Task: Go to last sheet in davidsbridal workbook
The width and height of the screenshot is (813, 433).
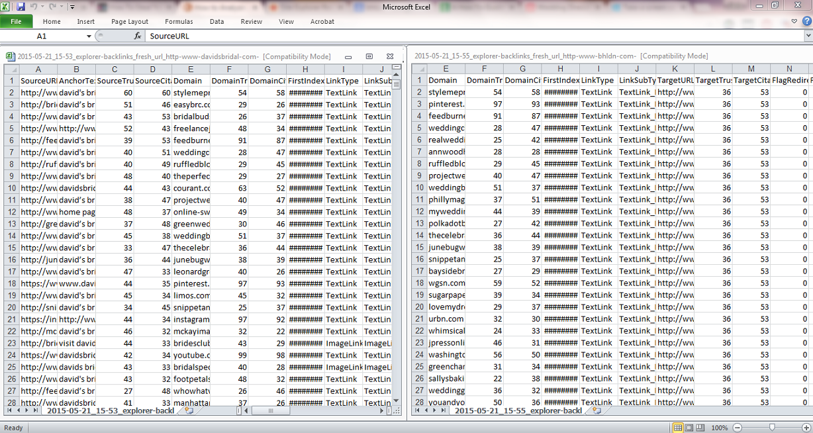Action: (x=37, y=410)
